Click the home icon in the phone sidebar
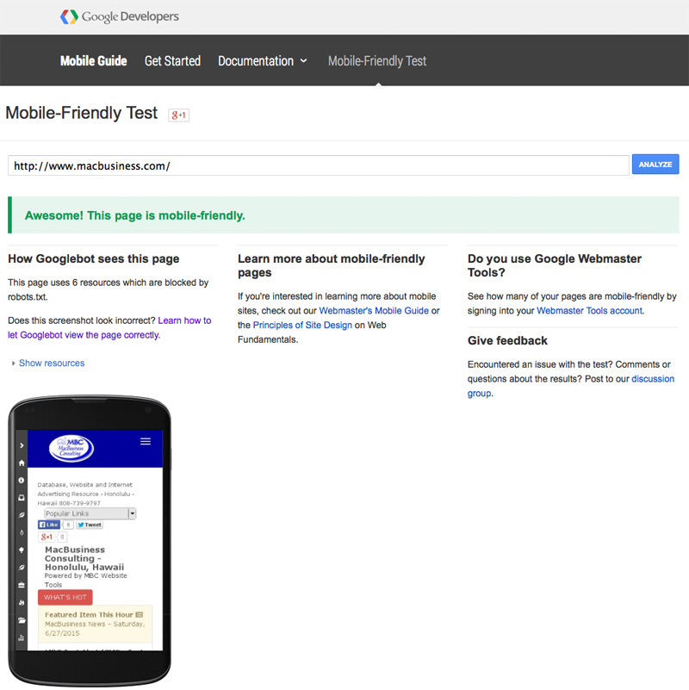Image resolution: width=689 pixels, height=690 pixels. click(22, 463)
